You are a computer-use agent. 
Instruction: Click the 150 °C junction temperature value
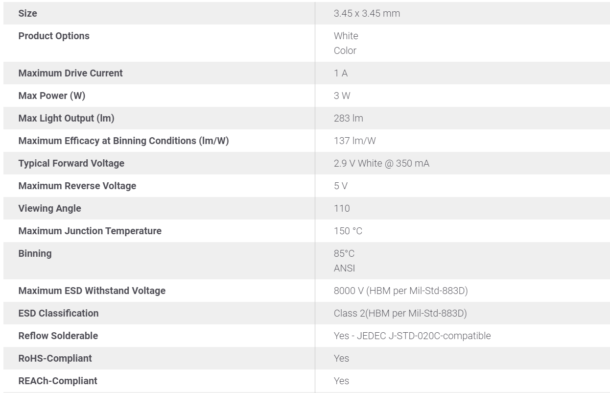coord(348,231)
